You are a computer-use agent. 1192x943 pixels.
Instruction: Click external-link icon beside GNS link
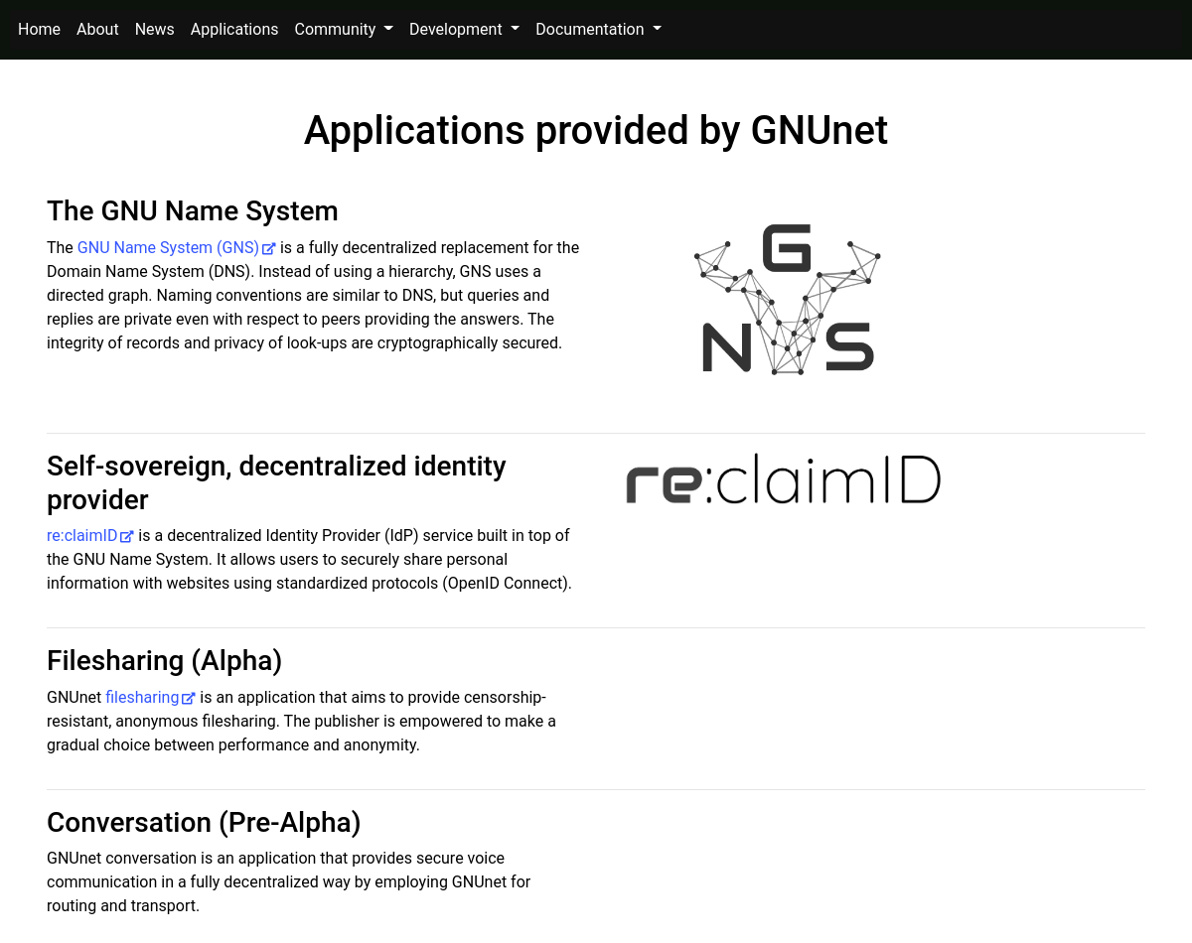[268, 249]
